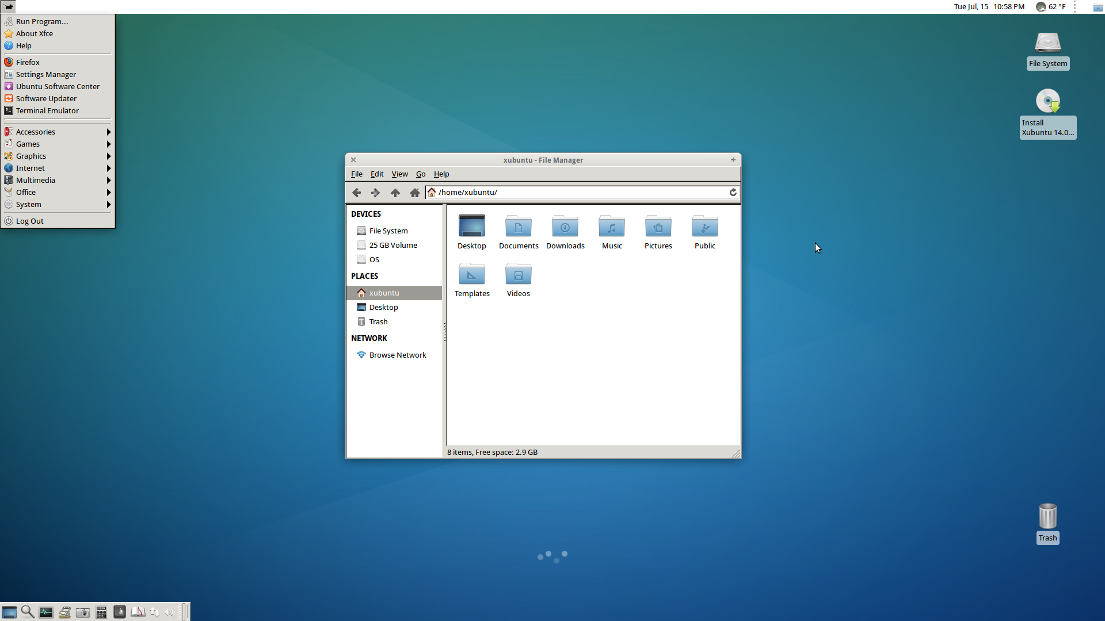Click the home folder toolbar icon
The image size is (1105, 621).
tap(414, 193)
